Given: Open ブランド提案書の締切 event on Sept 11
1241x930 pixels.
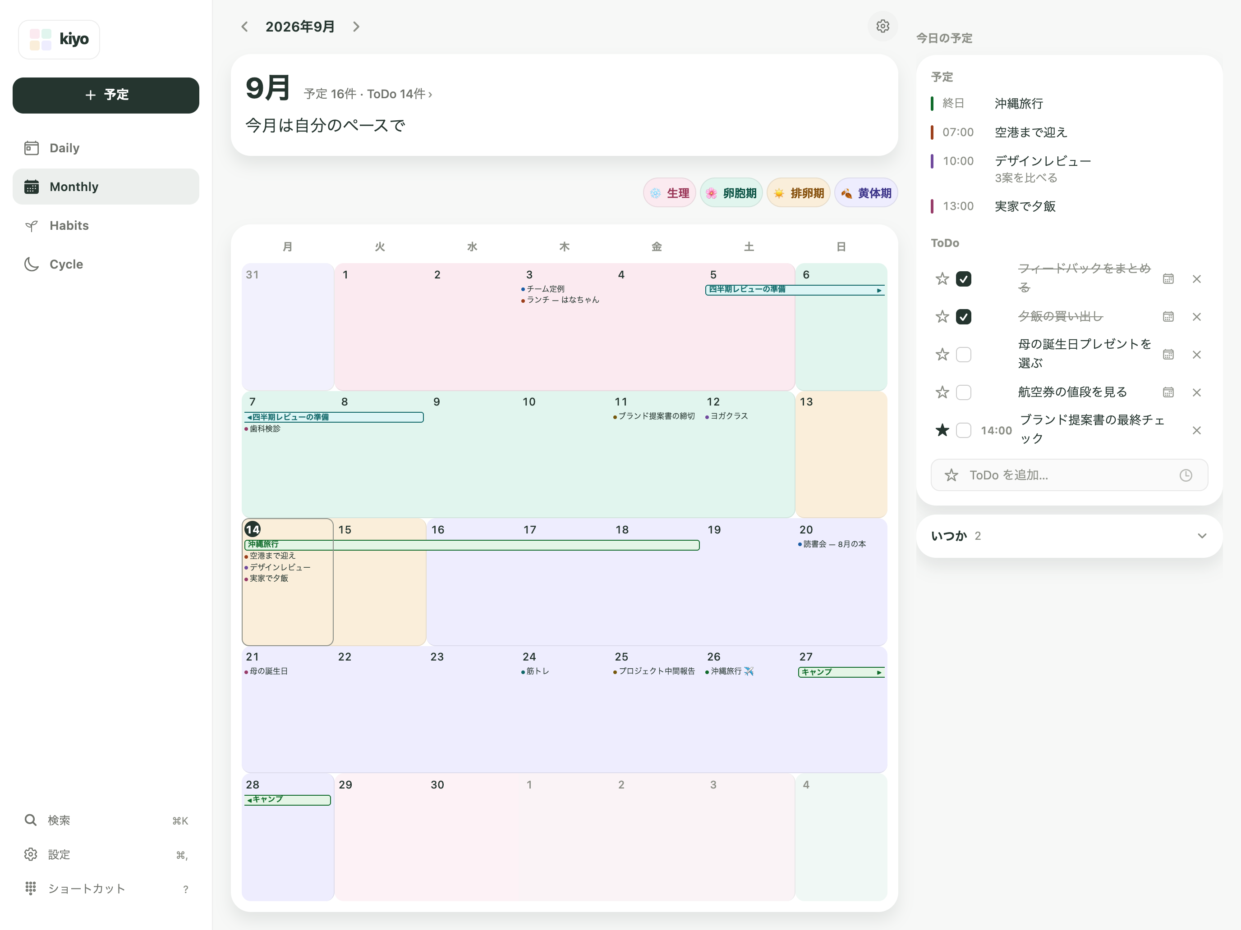Looking at the screenshot, I should click(653, 416).
